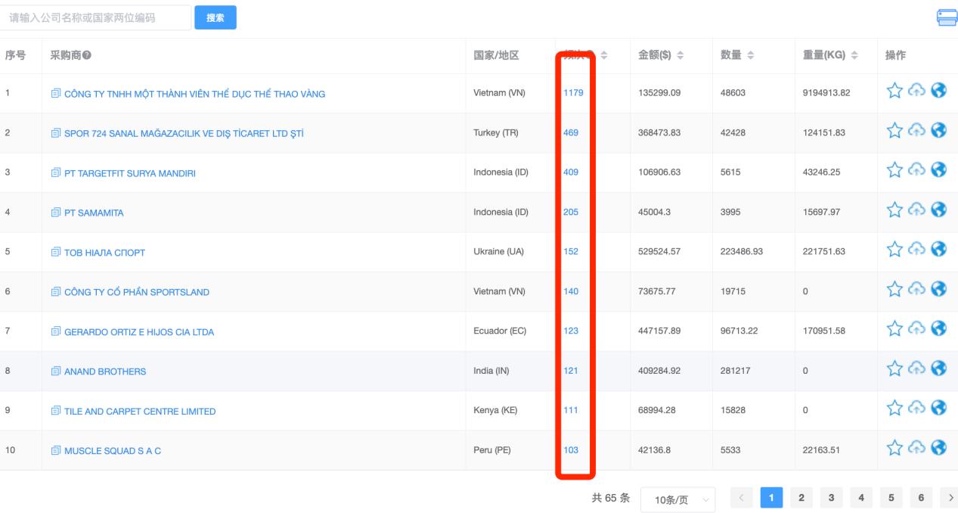Click cloud icon for ANAND BROTHERS
Image resolution: width=958 pixels, height=513 pixels.
917,368
